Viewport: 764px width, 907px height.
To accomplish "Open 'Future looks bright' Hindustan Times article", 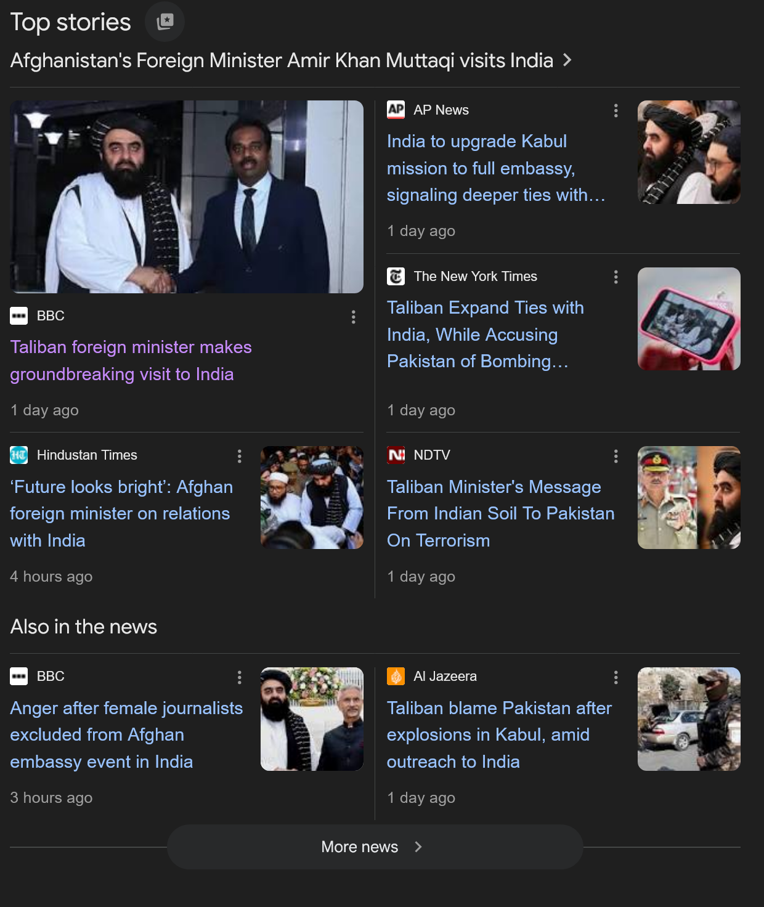I will (x=121, y=513).
